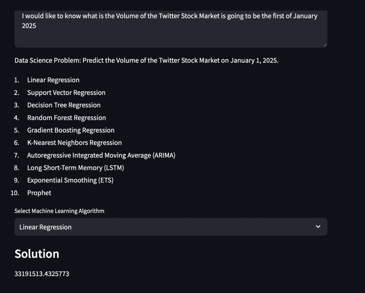This screenshot has width=365, height=293.
Task: Click the Support Vector Regression list item
Action: pos(66,93)
